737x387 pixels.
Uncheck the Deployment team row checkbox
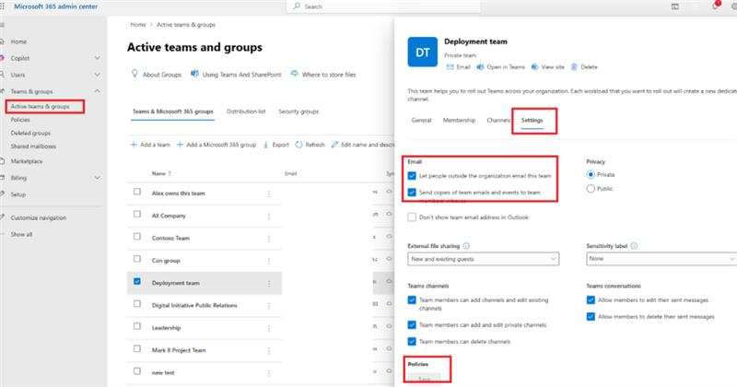[x=137, y=281]
